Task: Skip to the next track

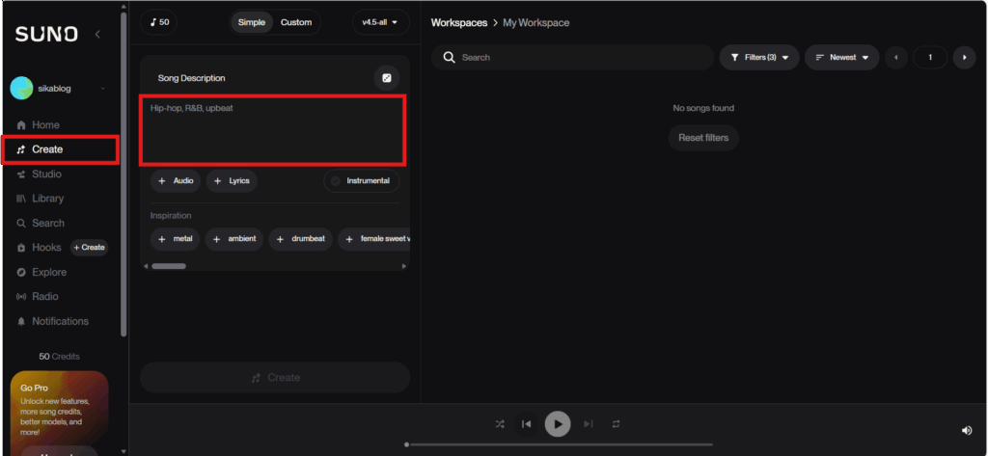Action: [588, 424]
